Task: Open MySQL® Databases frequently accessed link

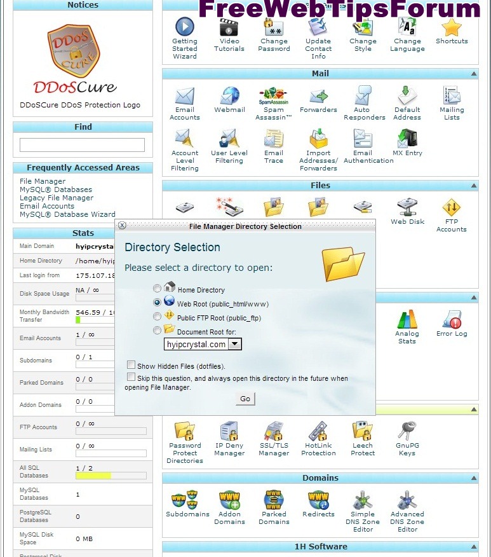Action: pyautogui.click(x=56, y=189)
